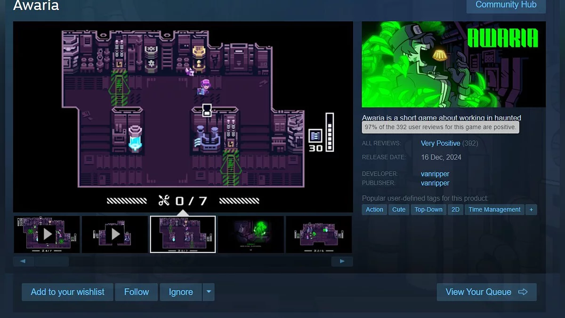Open the fifth screenshot thumbnail

[319, 234]
